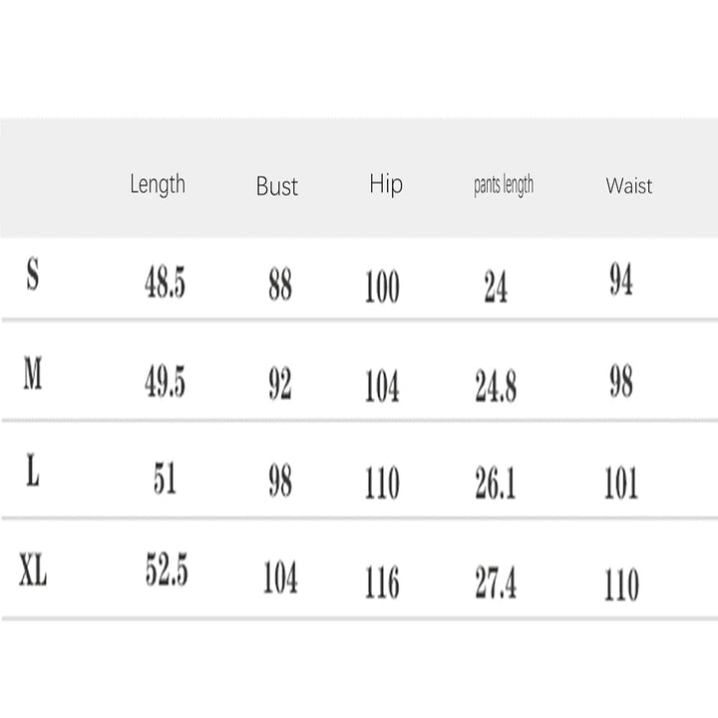
Task: Select the M size row label
Action: click(x=33, y=376)
